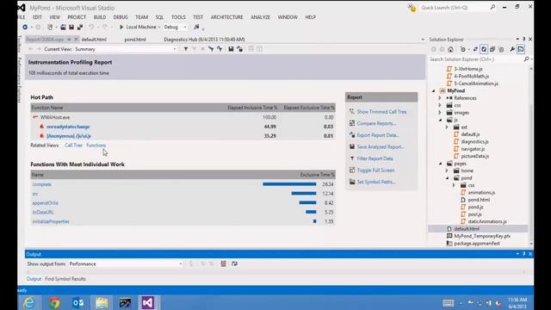
Task: Open Internet Explorer from taskbar
Action: click(28, 302)
